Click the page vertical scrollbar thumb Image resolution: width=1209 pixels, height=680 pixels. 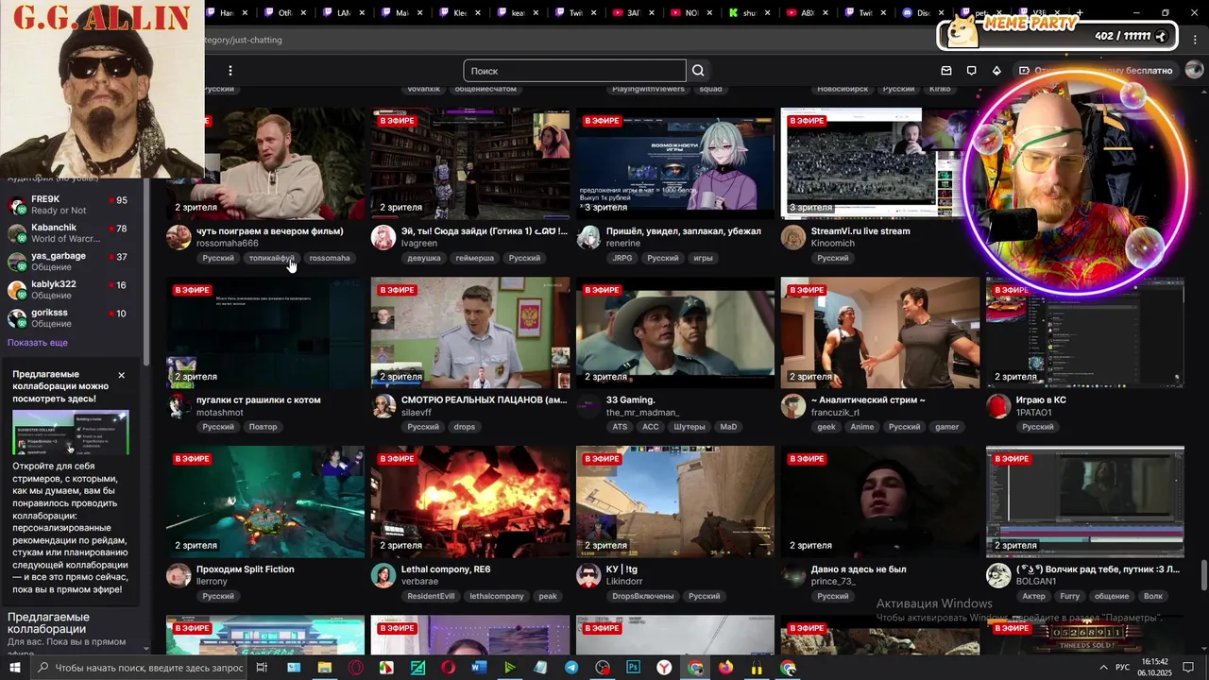pos(1203,576)
